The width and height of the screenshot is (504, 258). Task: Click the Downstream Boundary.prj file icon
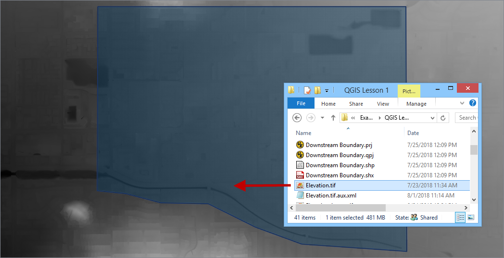click(x=300, y=145)
